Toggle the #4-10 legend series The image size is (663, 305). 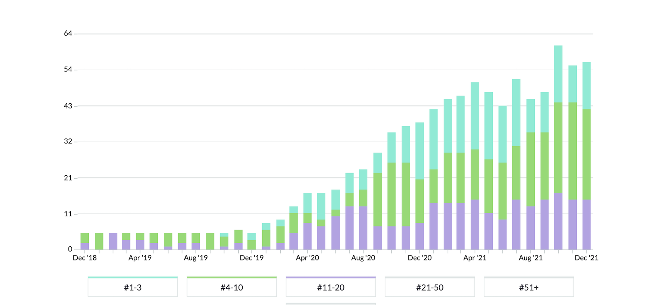pos(232,288)
